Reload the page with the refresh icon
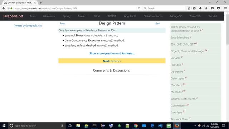The image size is (229, 129). tap(139, 8)
